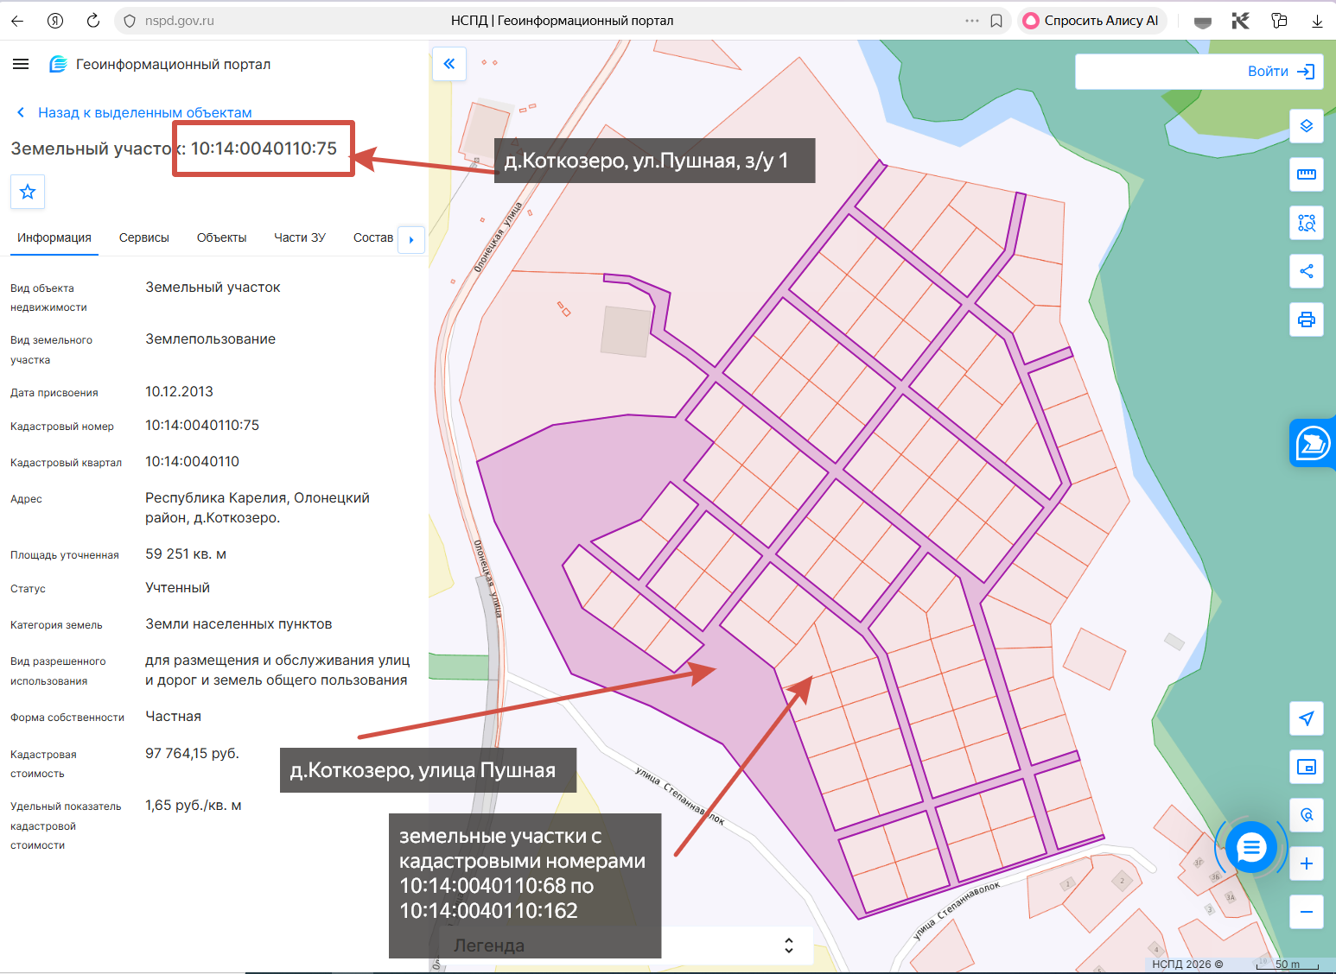
Task: Select the ruler measurement tool
Action: pyautogui.click(x=1307, y=174)
